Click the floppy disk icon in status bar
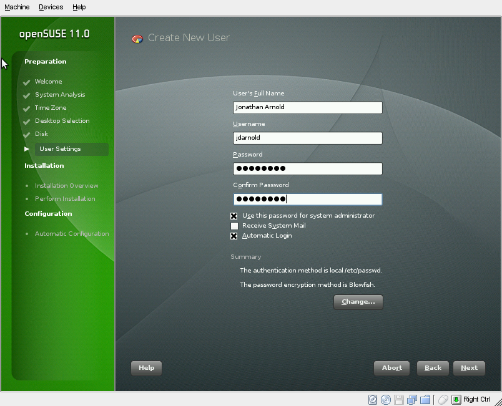 pos(400,399)
